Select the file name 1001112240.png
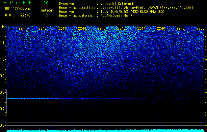Viewport: 207px width, 132px height. (17, 9)
